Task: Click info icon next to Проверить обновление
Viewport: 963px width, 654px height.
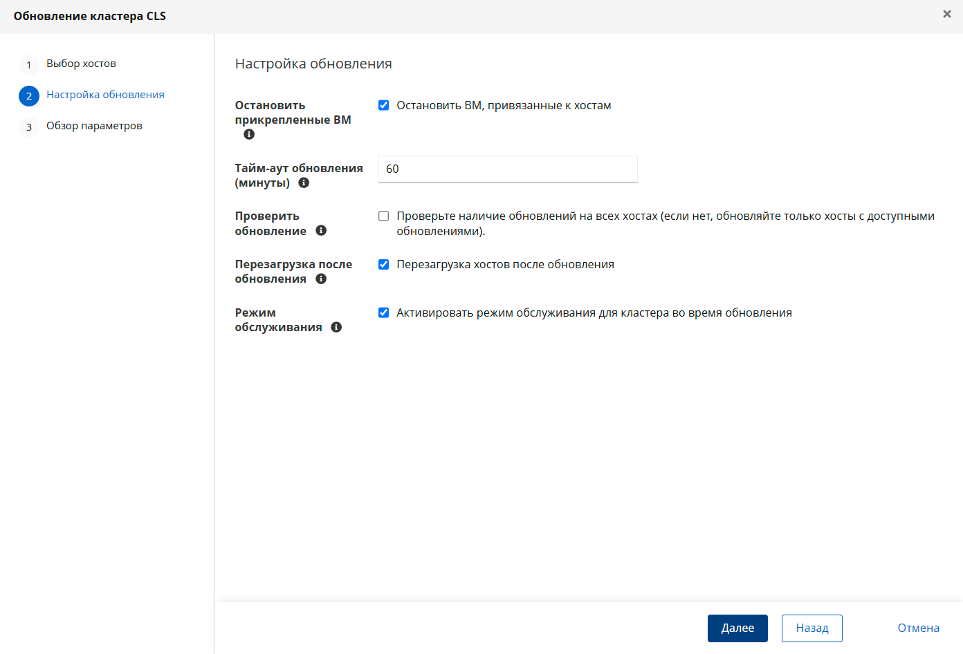Action: pyautogui.click(x=321, y=230)
